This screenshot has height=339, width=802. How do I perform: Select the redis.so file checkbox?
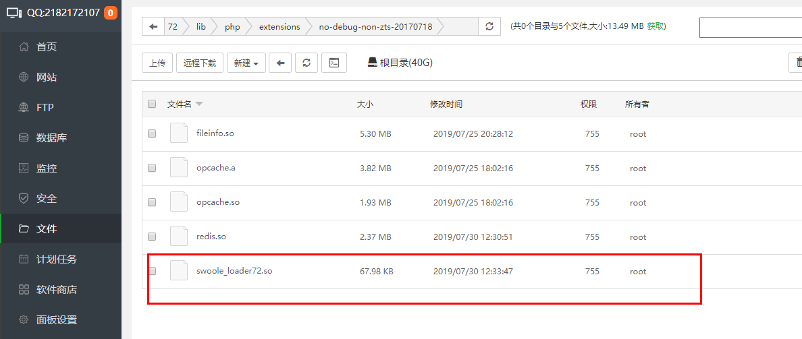tap(152, 237)
